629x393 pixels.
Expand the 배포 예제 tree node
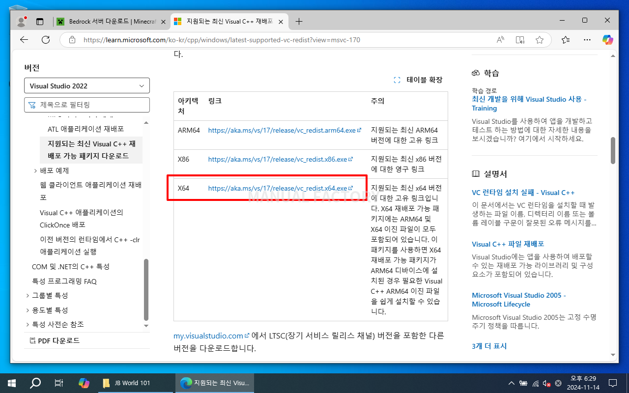(36, 170)
